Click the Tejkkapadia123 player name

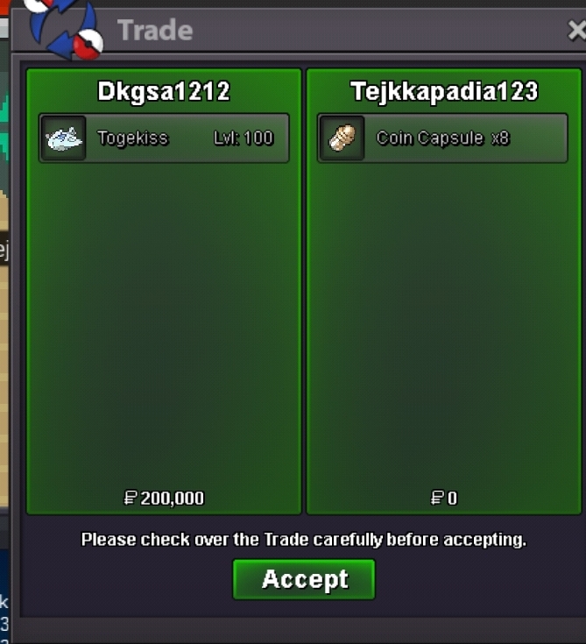click(x=444, y=91)
